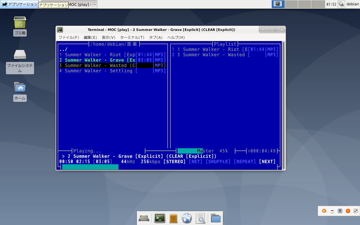Toggle the [NET] indicator in MOC
360x225 pixels.
click(x=196, y=162)
